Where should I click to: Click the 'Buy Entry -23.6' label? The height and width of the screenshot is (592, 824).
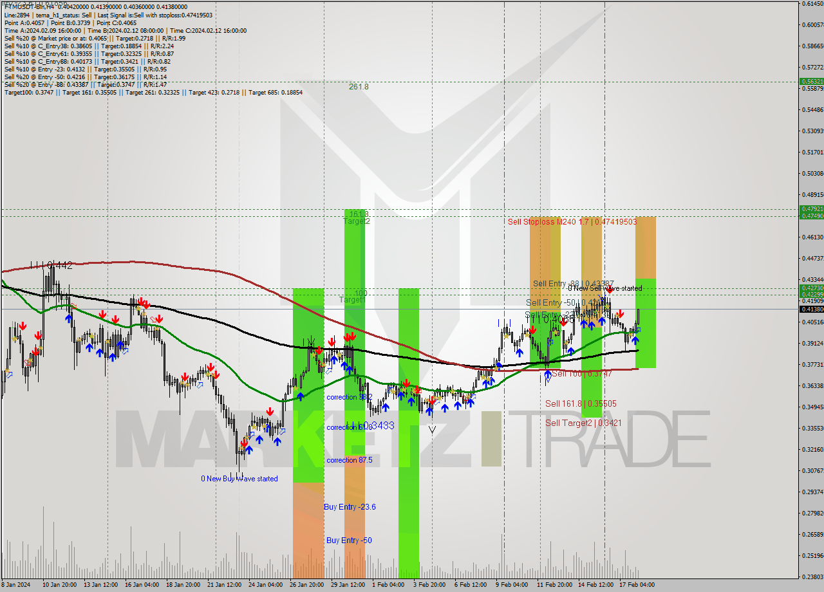coord(350,507)
